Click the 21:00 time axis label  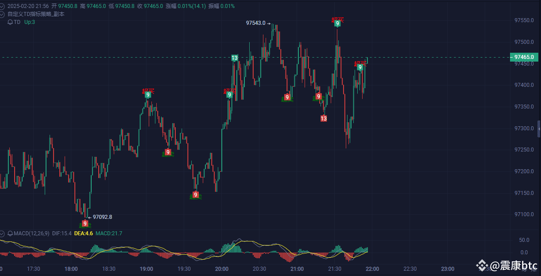click(x=297, y=269)
